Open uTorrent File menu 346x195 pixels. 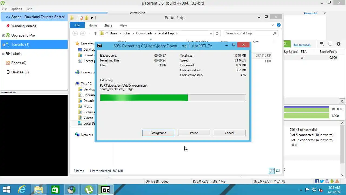click(x=4, y=9)
